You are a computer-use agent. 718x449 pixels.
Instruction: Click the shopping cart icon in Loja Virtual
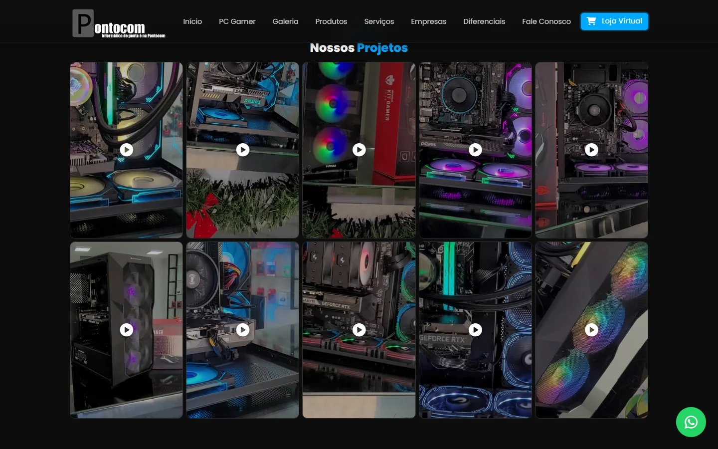[x=591, y=21]
